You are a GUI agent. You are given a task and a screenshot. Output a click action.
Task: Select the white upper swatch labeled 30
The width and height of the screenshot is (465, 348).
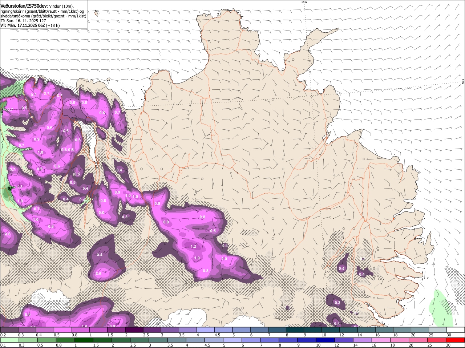click(456, 330)
